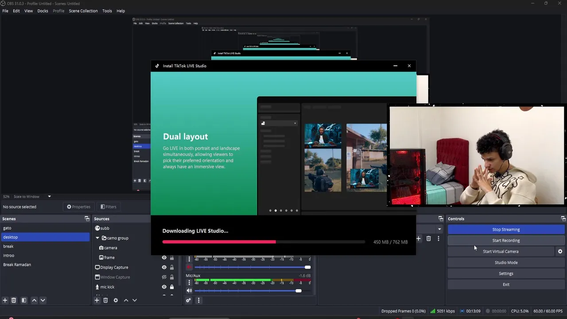The height and width of the screenshot is (319, 567).
Task: Float the Scene Transitions dock icon
Action: [441, 219]
